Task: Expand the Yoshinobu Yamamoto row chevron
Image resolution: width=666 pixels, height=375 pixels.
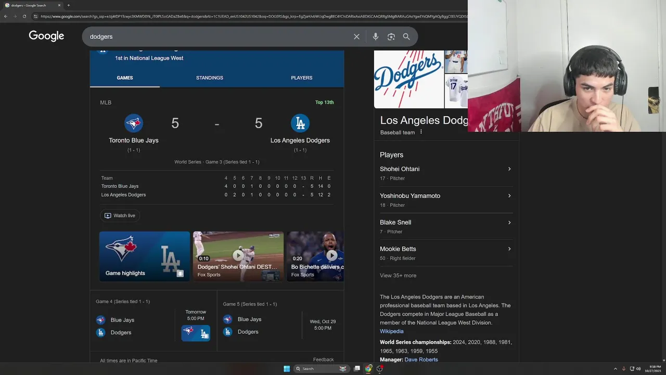Action: [x=509, y=196]
